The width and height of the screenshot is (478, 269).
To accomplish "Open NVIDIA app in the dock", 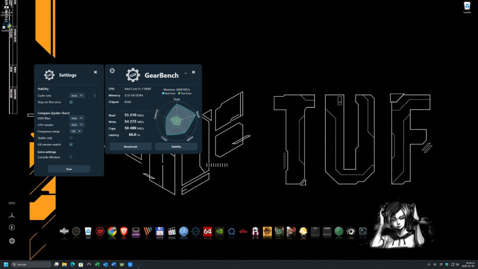I will coord(219,231).
